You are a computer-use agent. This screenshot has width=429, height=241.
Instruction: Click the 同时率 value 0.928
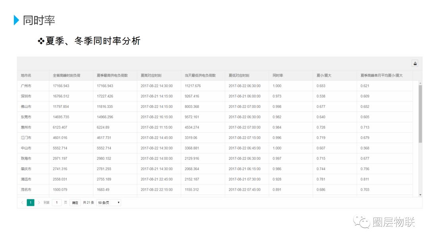(277, 179)
